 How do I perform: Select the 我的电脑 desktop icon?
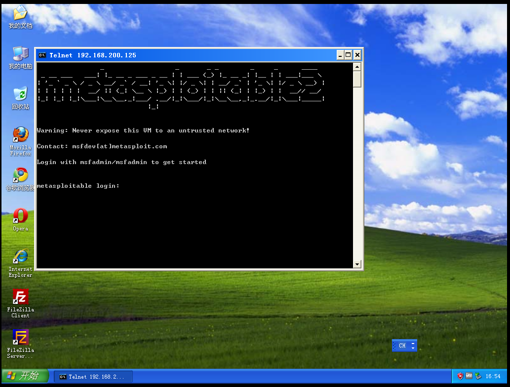click(x=20, y=58)
